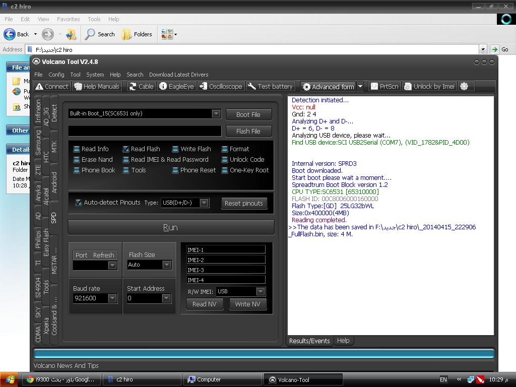Open the pinout Type USB(D+/D-) dropdown
The width and height of the screenshot is (516, 387).
[204, 203]
